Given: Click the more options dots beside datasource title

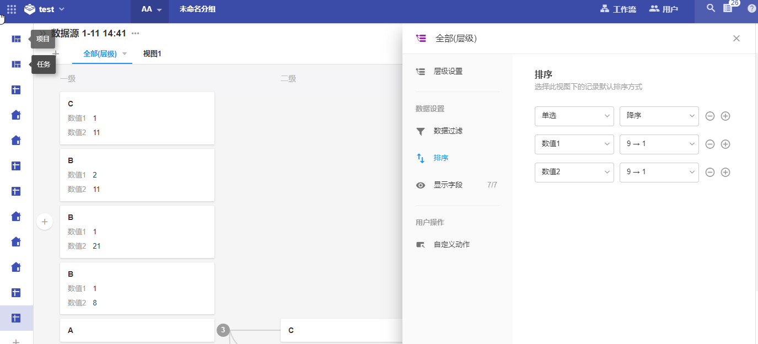Looking at the screenshot, I should tap(136, 34).
